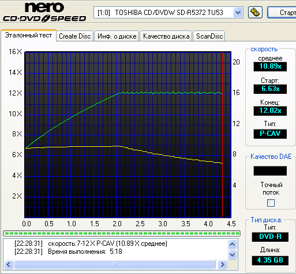Click the среднее speed value 10.89x field

[x=270, y=66]
